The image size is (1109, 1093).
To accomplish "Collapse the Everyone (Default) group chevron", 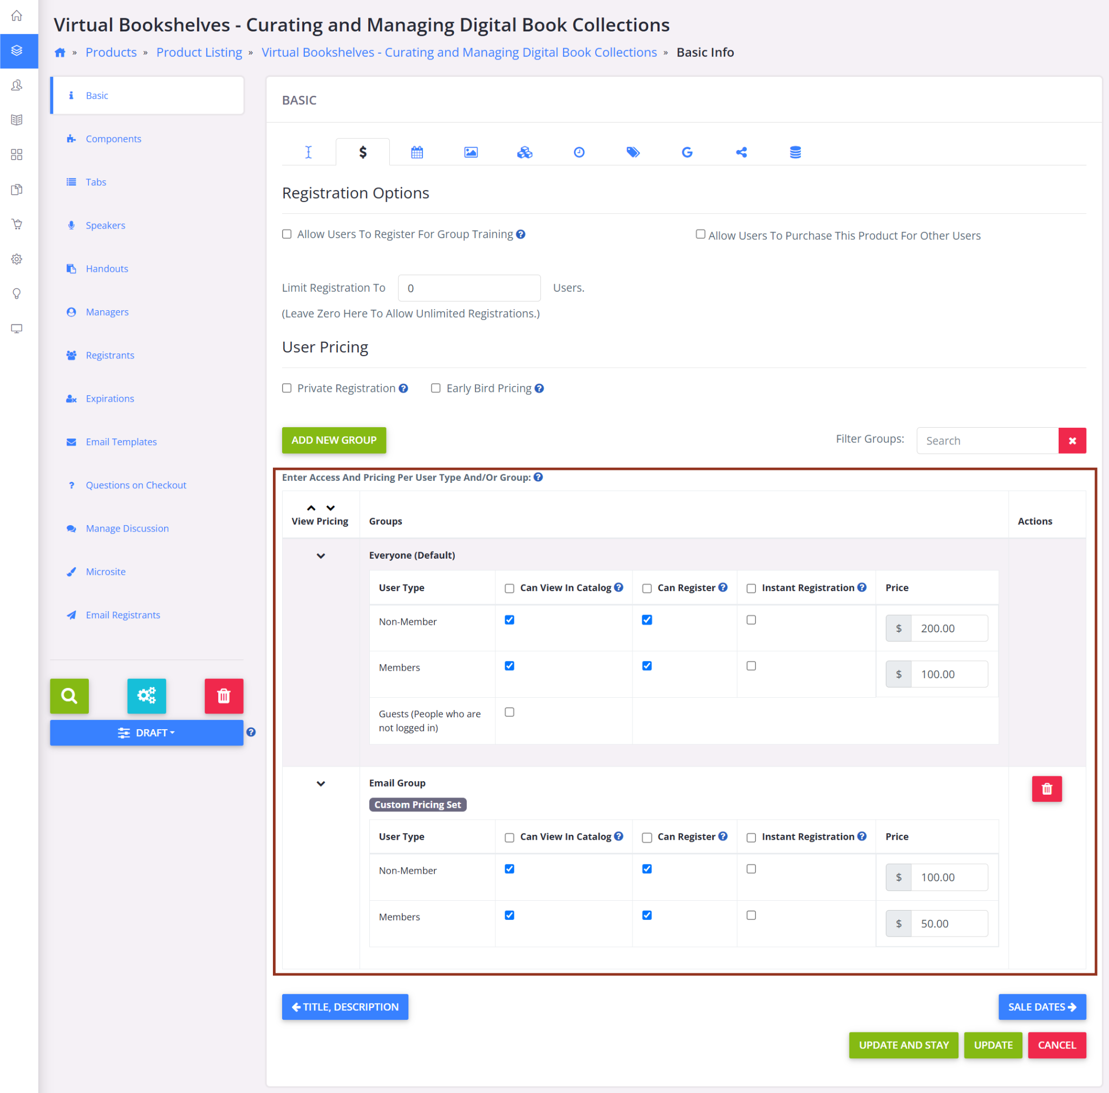I will [x=321, y=555].
